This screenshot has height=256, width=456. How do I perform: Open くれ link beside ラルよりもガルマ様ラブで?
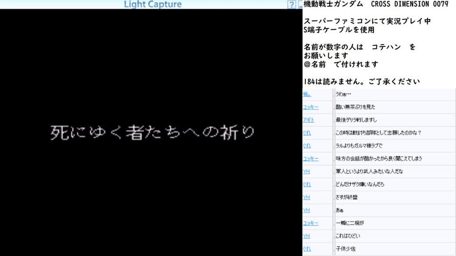point(307,146)
